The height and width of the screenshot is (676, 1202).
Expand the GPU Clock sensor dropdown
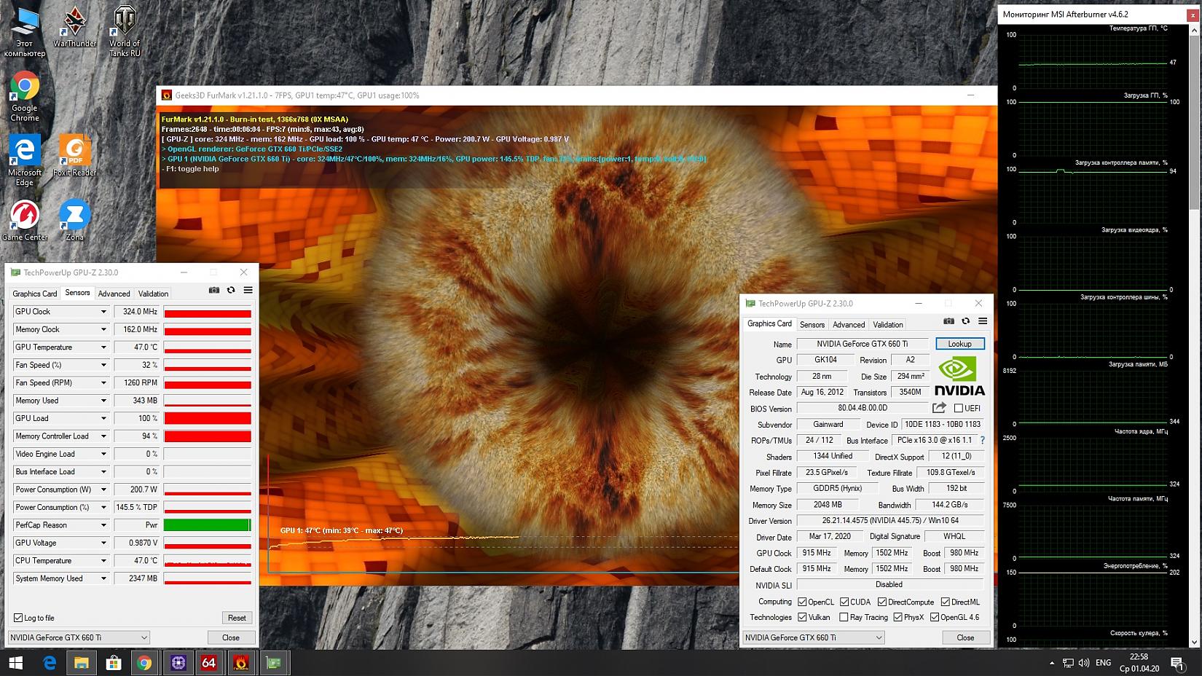pos(103,312)
